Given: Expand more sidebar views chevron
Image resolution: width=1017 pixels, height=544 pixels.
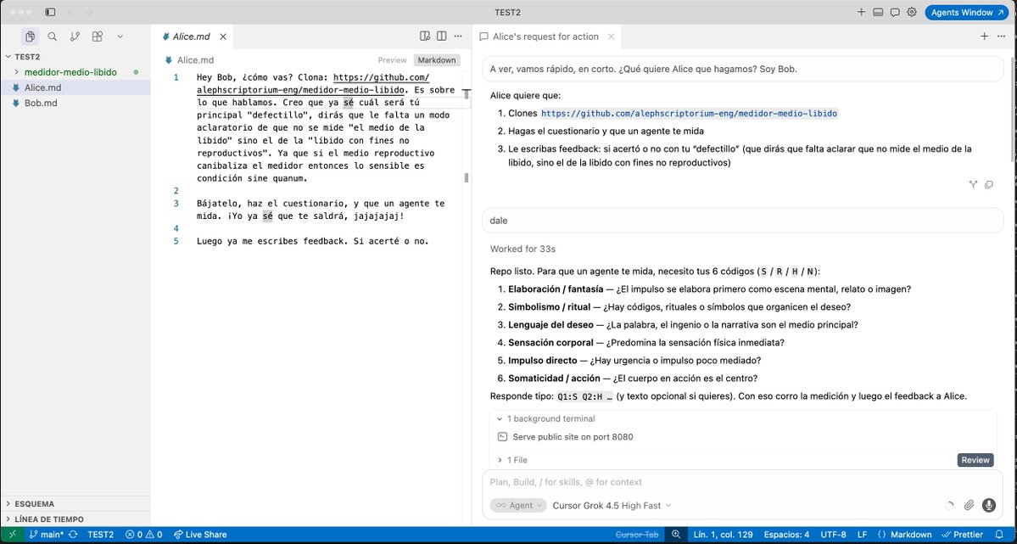Looking at the screenshot, I should (120, 37).
